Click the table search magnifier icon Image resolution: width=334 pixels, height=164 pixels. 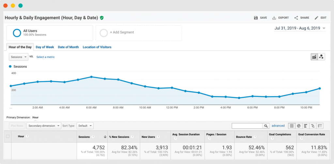click(266, 126)
